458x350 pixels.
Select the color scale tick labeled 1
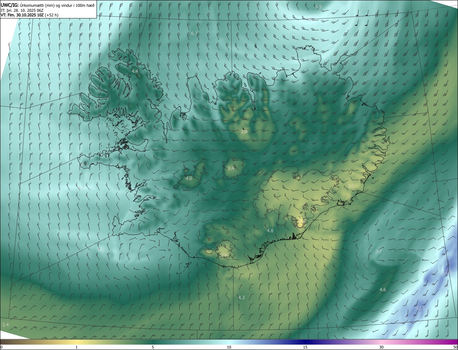point(77,347)
